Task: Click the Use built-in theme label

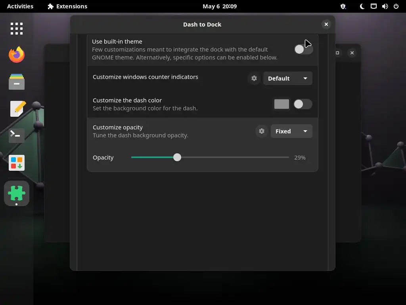Action: pyautogui.click(x=117, y=41)
